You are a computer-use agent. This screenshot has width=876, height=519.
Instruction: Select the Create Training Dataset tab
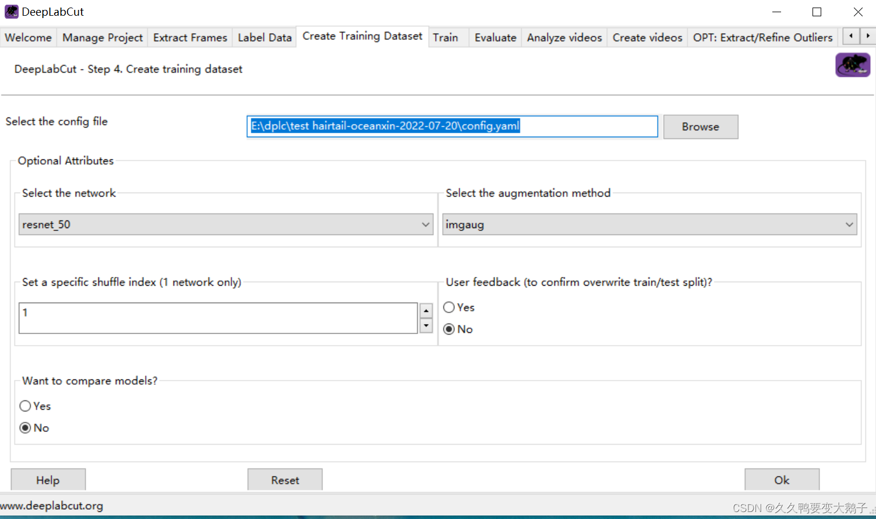point(362,36)
